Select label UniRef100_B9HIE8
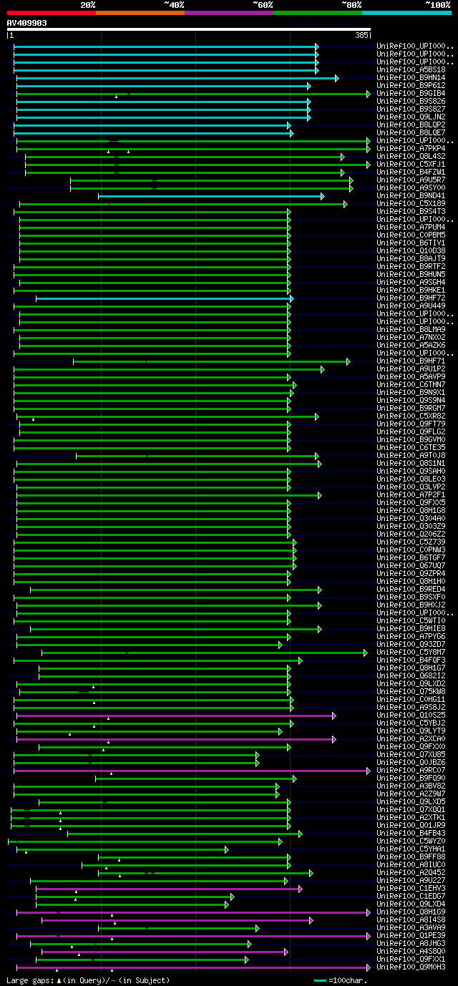This screenshot has width=458, height=986. tap(412, 629)
